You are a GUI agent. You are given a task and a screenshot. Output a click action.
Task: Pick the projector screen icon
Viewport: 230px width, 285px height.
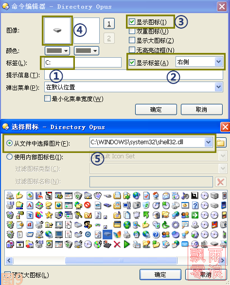137,215
